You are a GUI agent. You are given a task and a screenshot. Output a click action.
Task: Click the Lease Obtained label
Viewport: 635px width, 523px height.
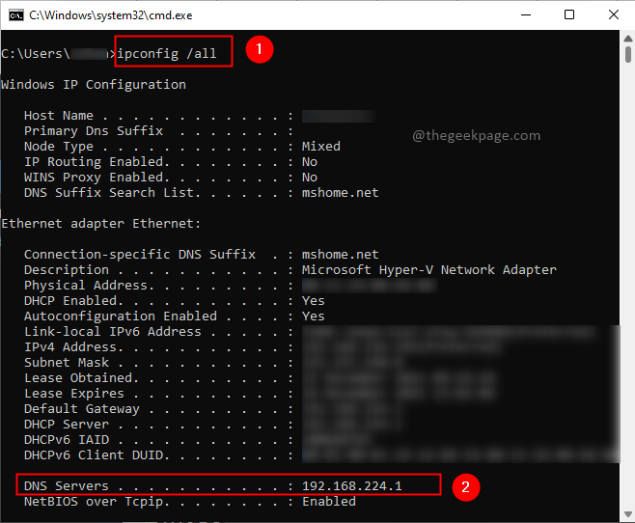(x=78, y=377)
